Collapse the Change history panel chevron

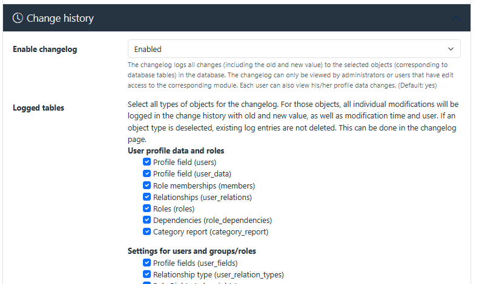click(457, 18)
